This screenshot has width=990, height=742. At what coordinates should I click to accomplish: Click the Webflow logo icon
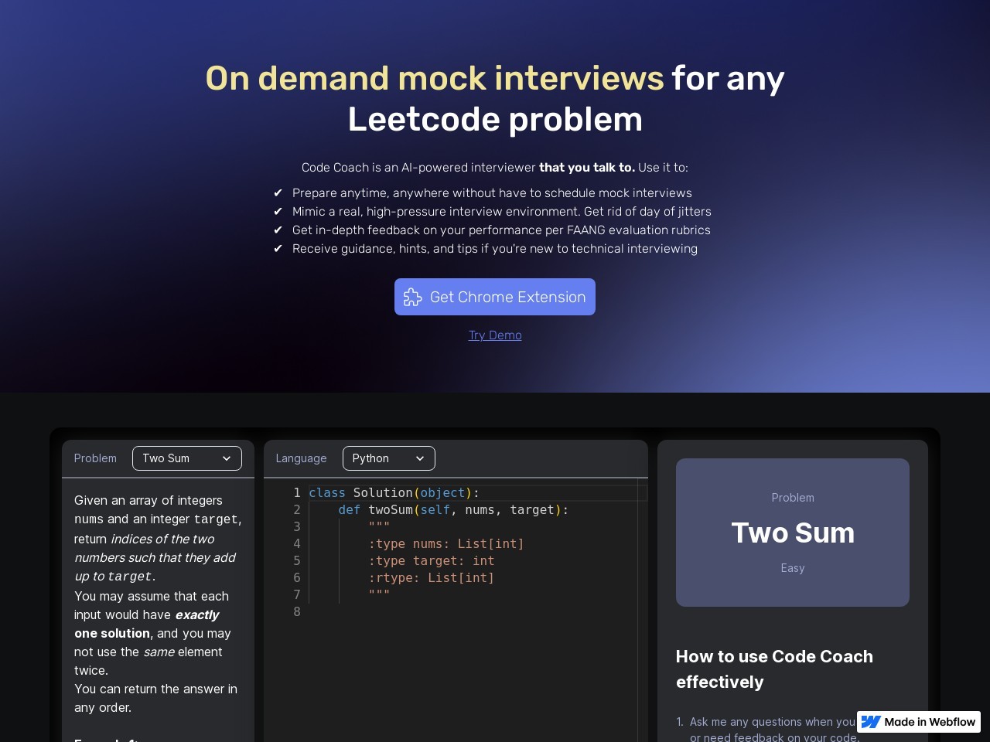(871, 722)
